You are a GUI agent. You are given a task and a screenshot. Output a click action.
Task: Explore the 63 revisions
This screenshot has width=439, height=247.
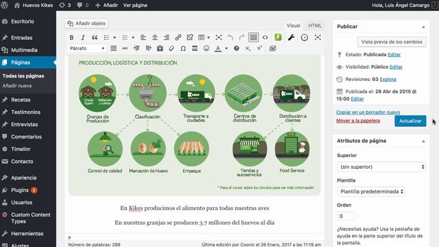[x=388, y=80]
